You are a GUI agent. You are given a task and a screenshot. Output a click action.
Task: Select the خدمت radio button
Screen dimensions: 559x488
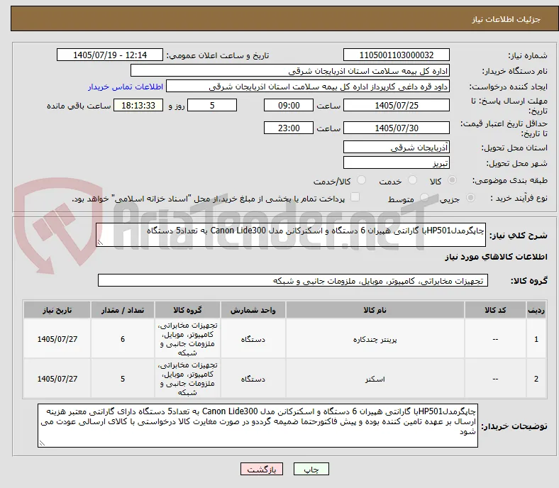click(x=412, y=180)
